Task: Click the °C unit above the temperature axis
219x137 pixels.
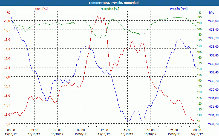Action: point(8,13)
